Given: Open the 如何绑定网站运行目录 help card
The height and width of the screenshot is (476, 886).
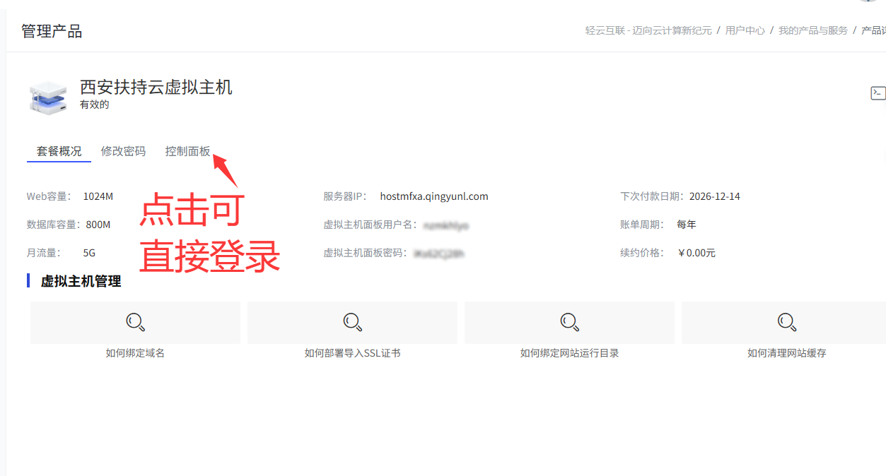Looking at the screenshot, I should (x=569, y=352).
